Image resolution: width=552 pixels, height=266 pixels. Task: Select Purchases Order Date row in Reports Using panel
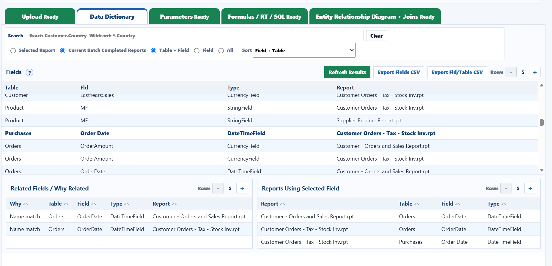[399, 242]
